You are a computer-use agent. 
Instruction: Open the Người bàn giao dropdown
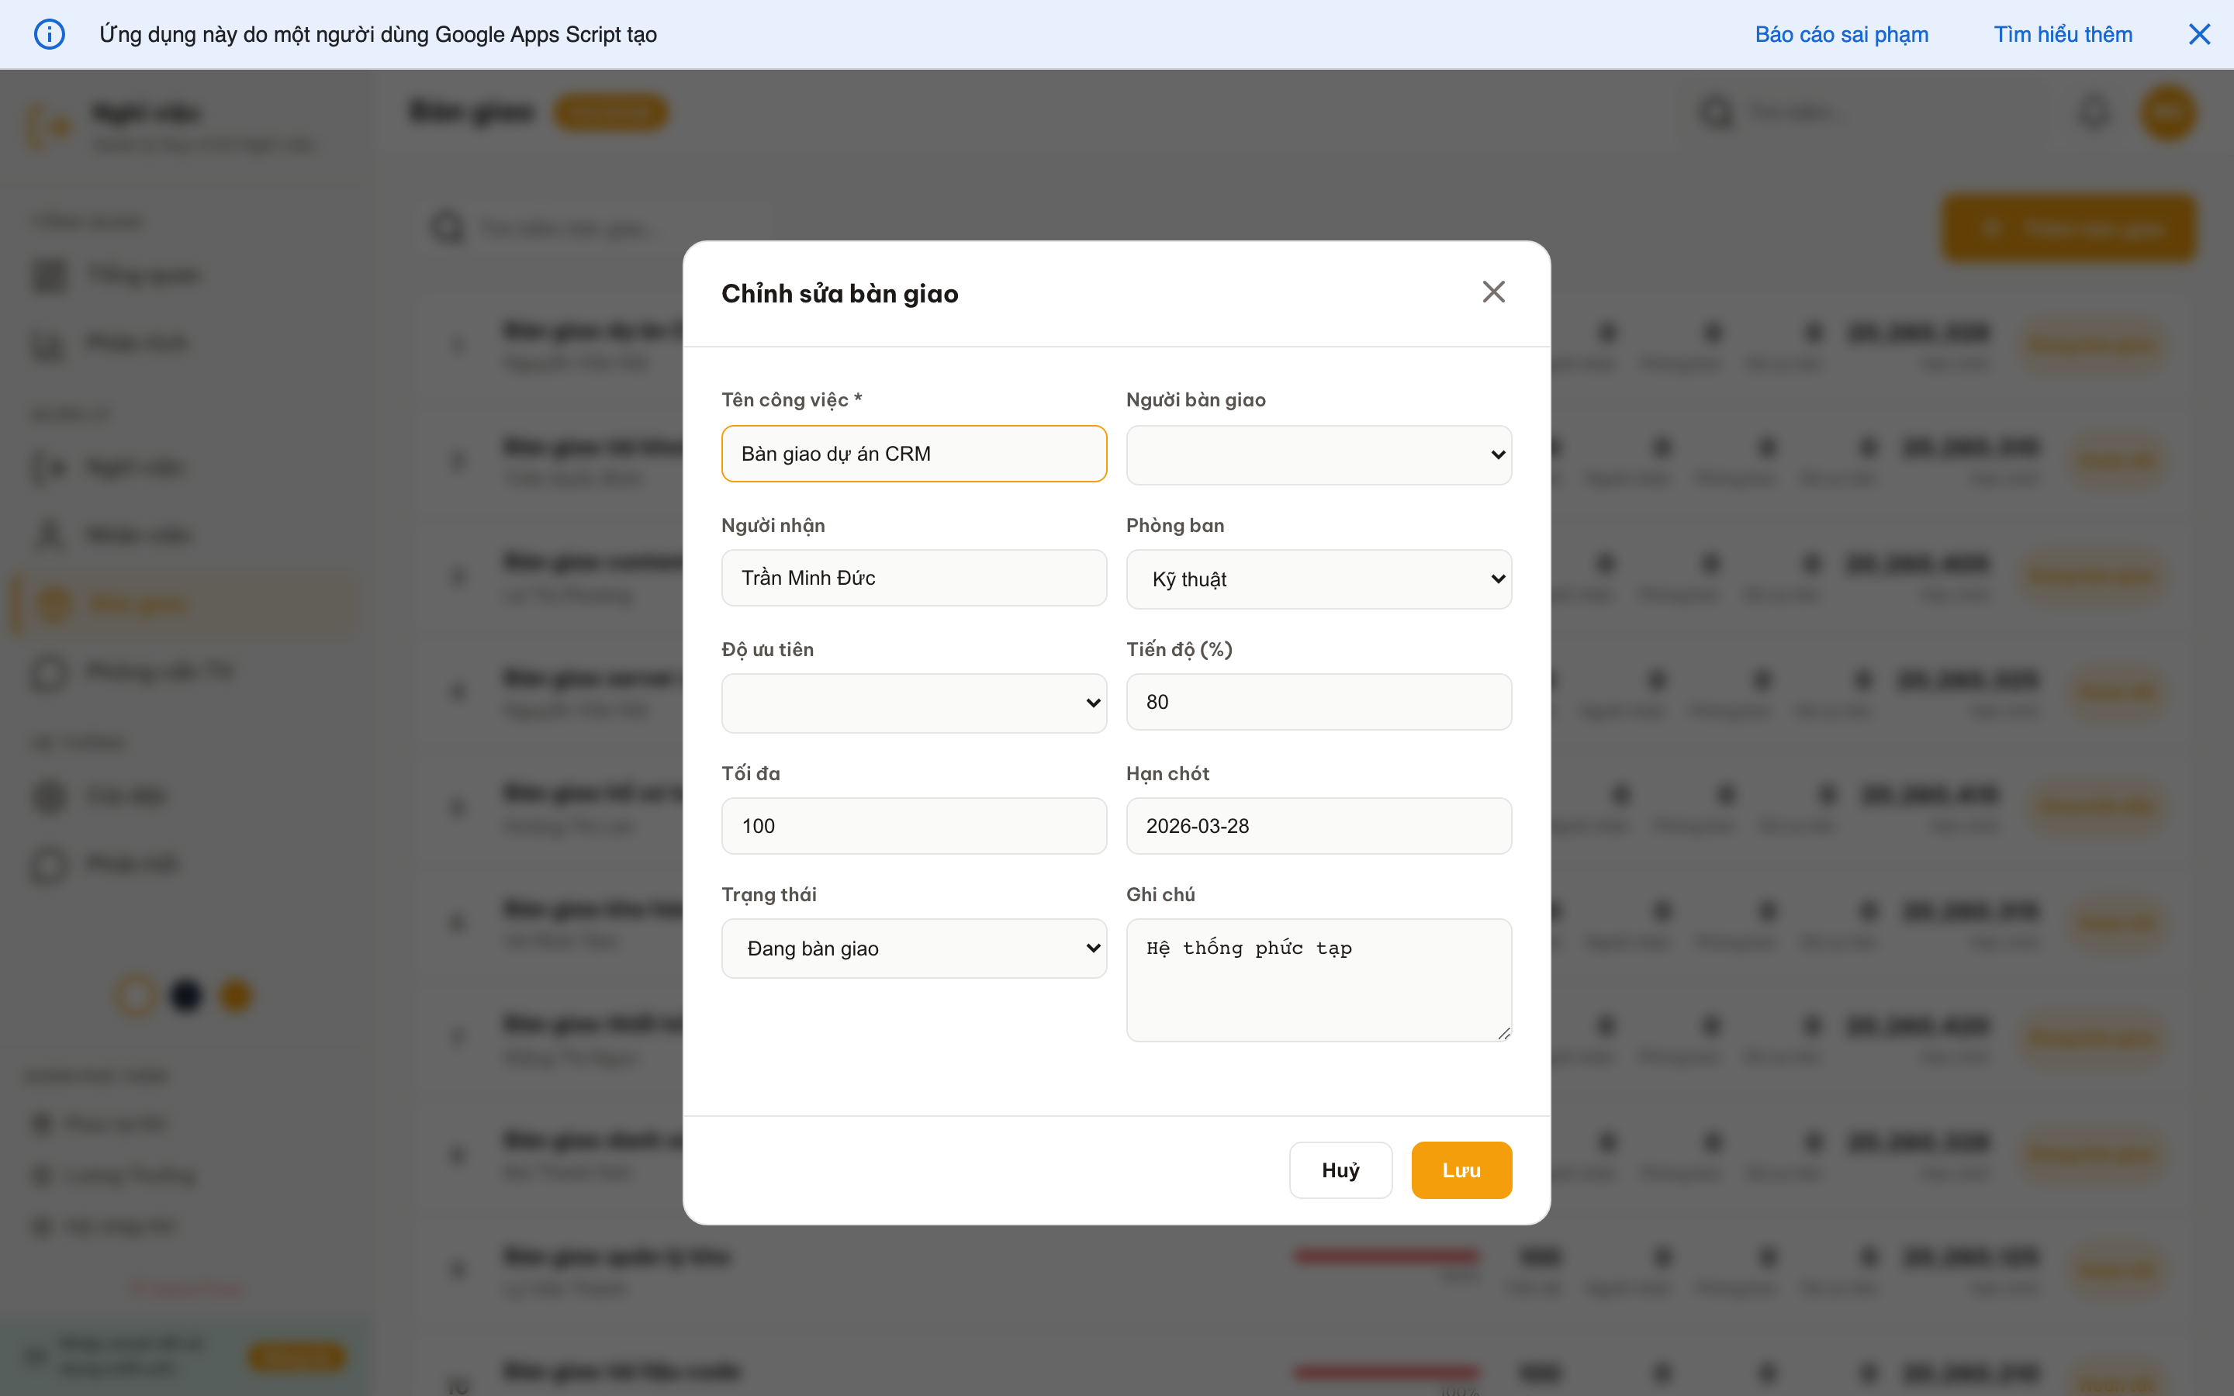point(1317,454)
